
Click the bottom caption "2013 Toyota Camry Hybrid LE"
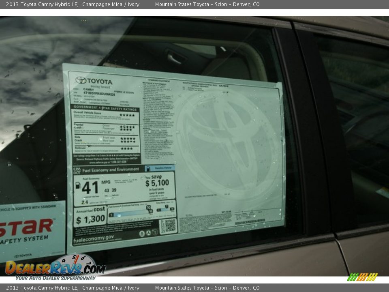point(42,288)
